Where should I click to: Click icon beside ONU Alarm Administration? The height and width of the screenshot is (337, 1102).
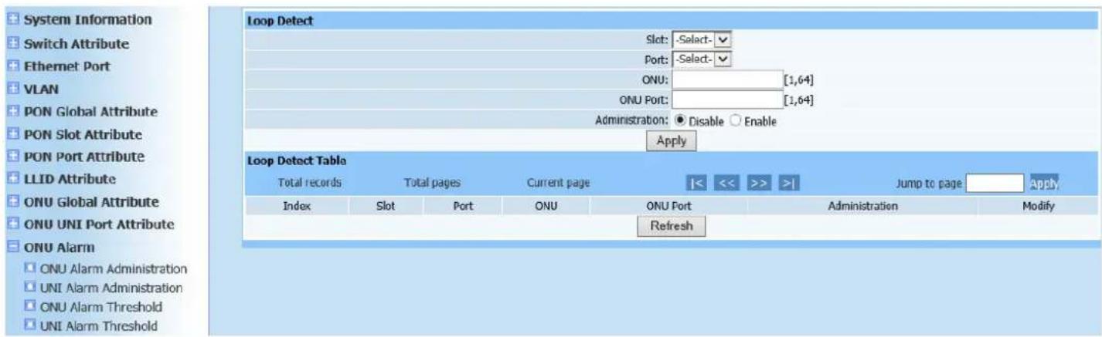tap(30, 269)
